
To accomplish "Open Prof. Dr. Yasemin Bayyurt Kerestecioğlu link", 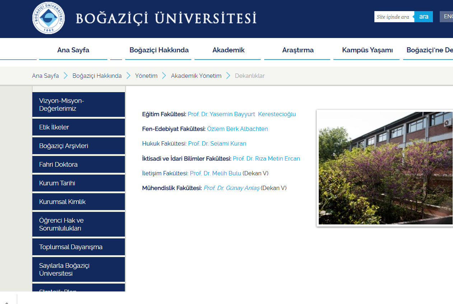I will point(242,114).
